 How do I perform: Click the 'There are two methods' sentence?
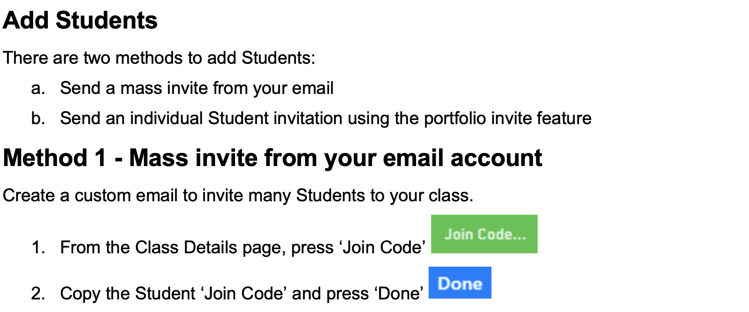[159, 58]
